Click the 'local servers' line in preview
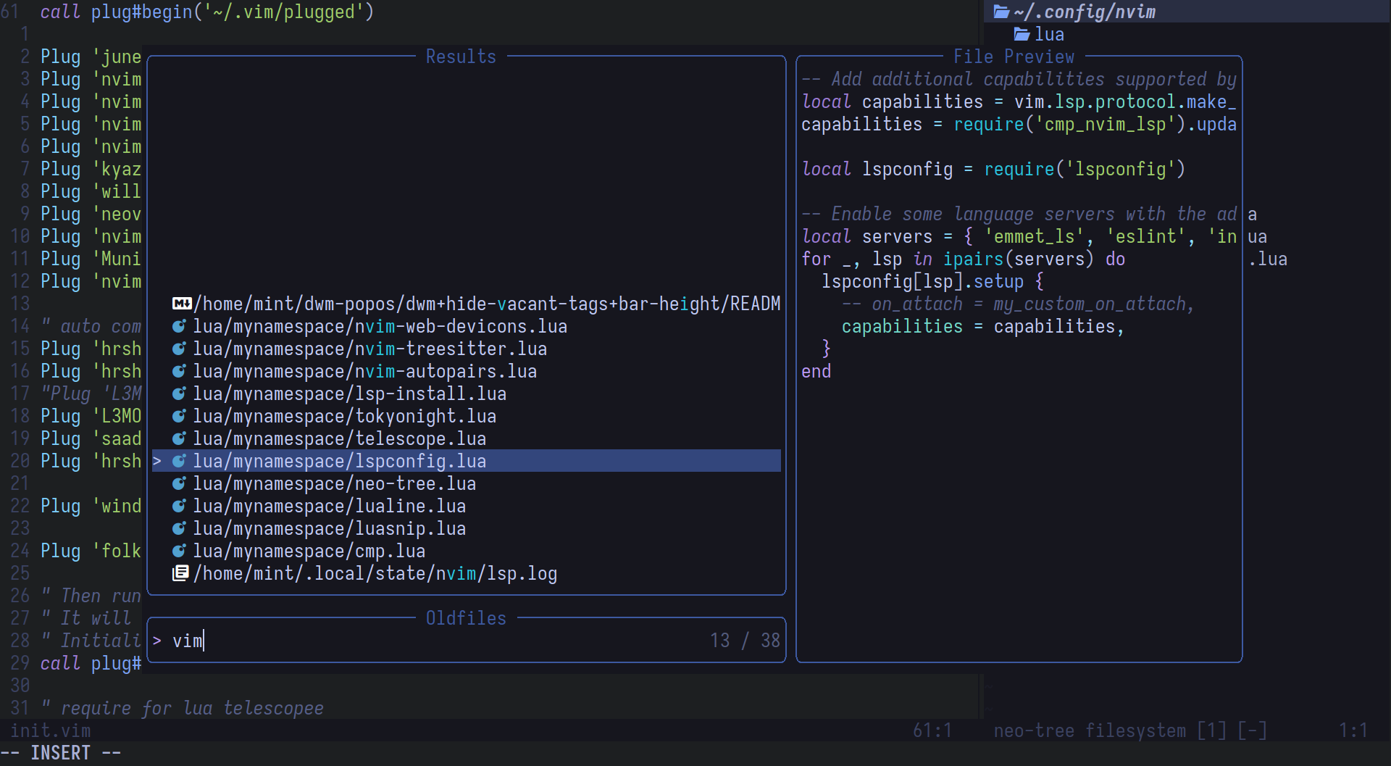 (x=1019, y=236)
